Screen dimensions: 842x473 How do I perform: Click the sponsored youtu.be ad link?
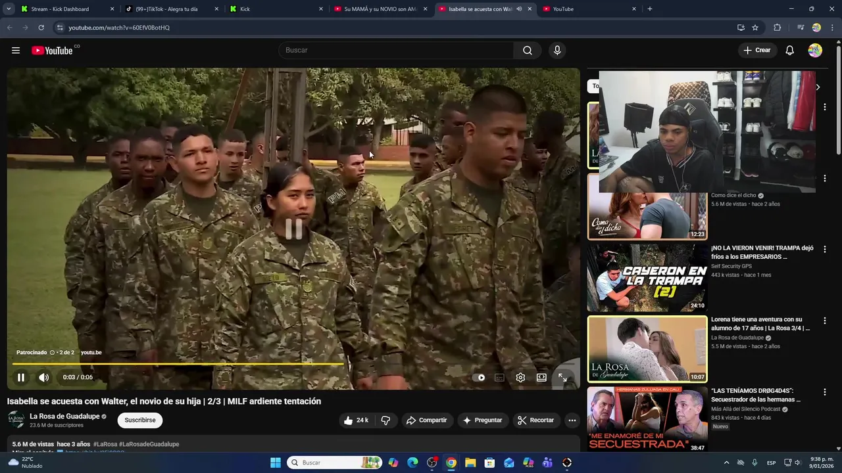[x=91, y=353]
